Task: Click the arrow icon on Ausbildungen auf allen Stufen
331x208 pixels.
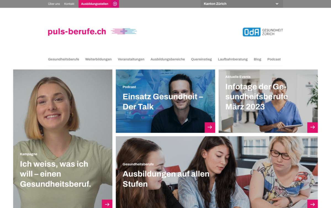Action: pos(313,204)
